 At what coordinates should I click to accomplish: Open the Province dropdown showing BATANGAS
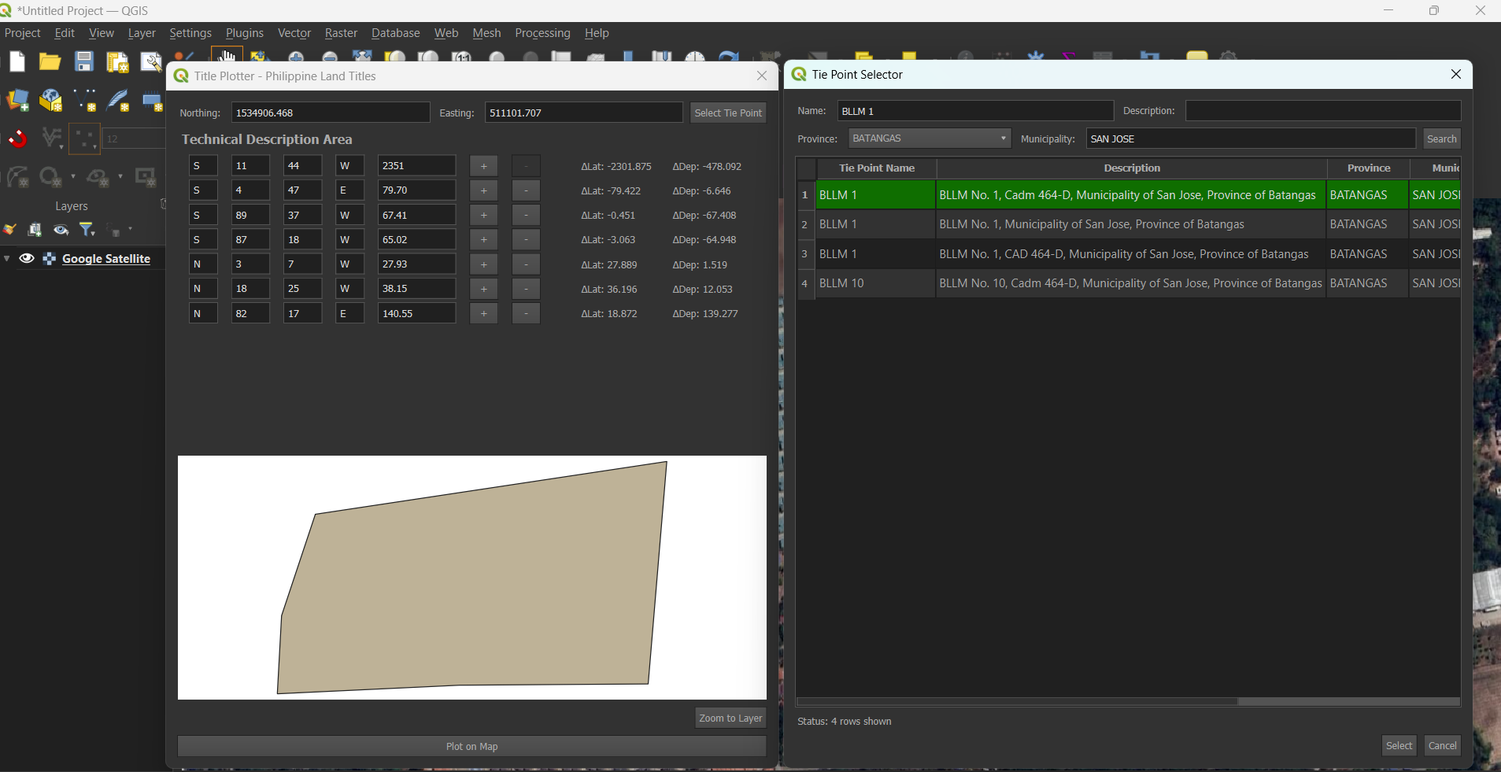[930, 139]
